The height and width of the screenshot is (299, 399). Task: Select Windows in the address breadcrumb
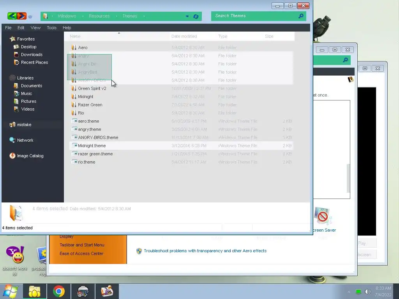pyautogui.click(x=67, y=16)
